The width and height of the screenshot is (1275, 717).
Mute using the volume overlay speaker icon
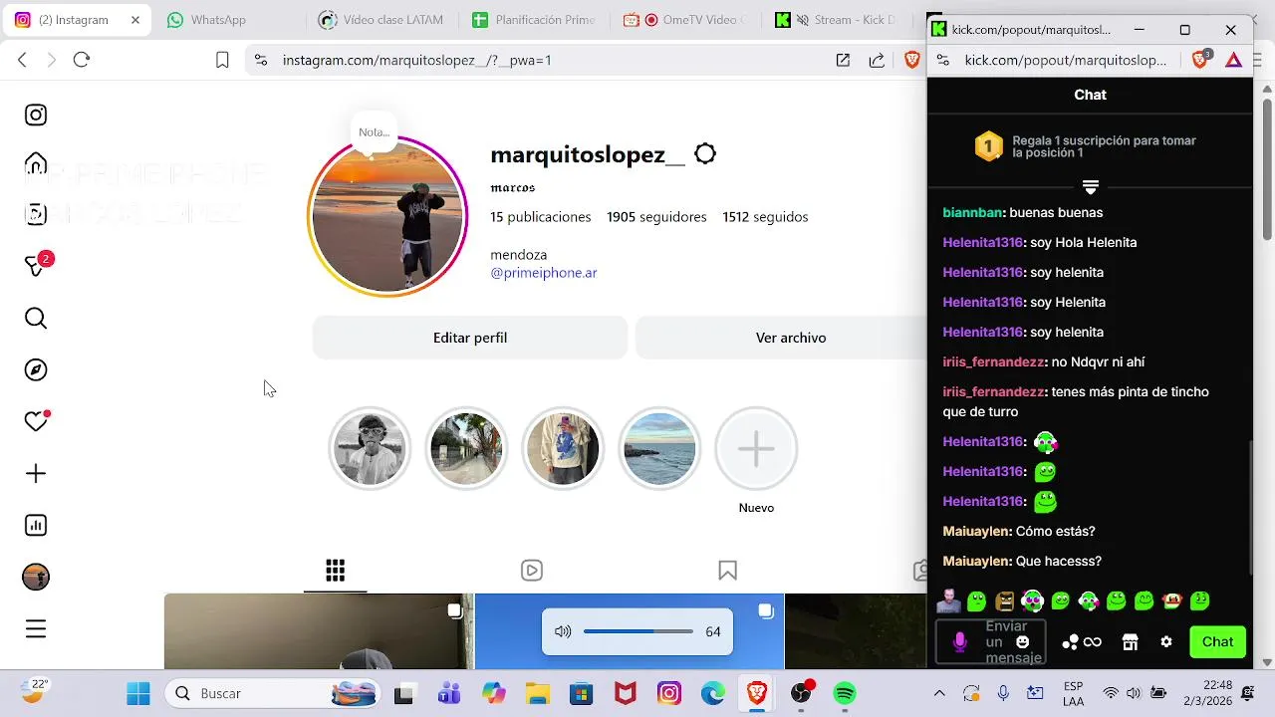click(563, 631)
